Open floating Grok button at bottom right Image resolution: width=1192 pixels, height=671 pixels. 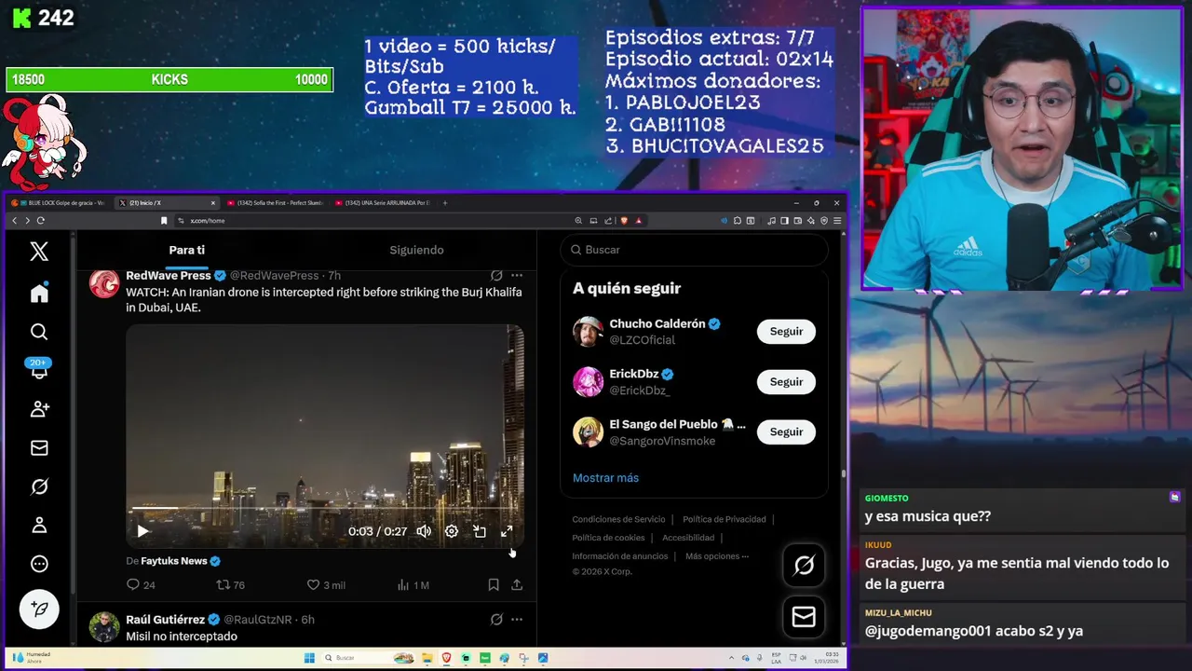click(804, 565)
